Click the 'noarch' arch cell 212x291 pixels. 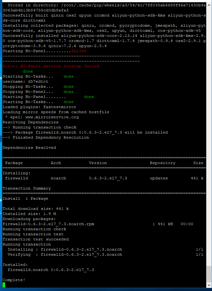click(x=58, y=178)
